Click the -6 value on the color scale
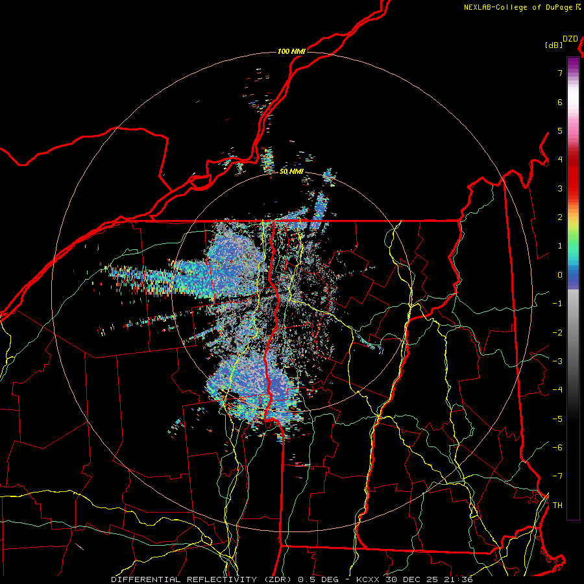This screenshot has height=584, width=584. pyautogui.click(x=557, y=448)
